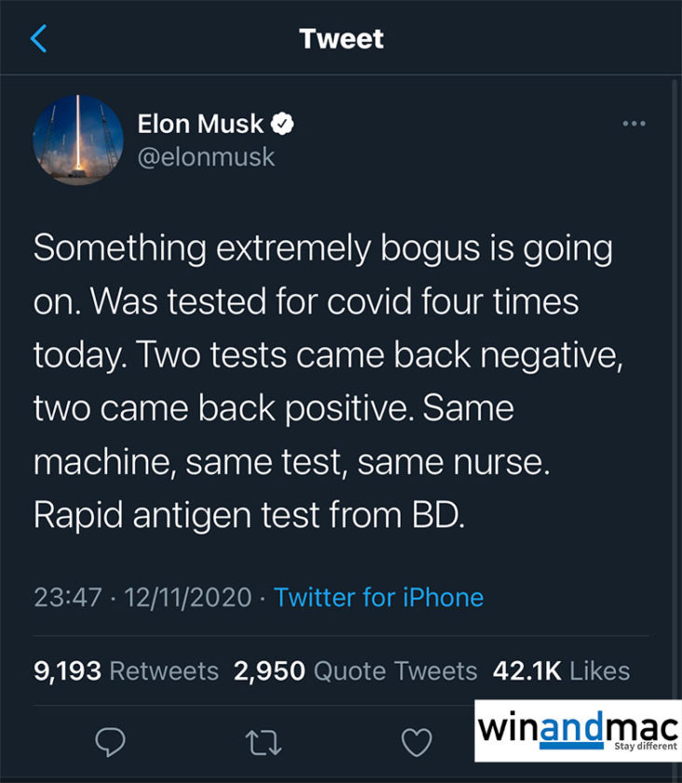Click the tweet body text

(x=326, y=382)
